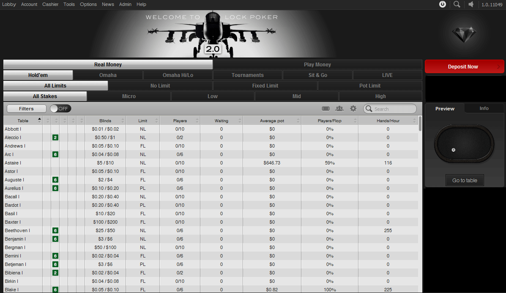
Task: Select the Abbott I table row
Action: click(211, 129)
